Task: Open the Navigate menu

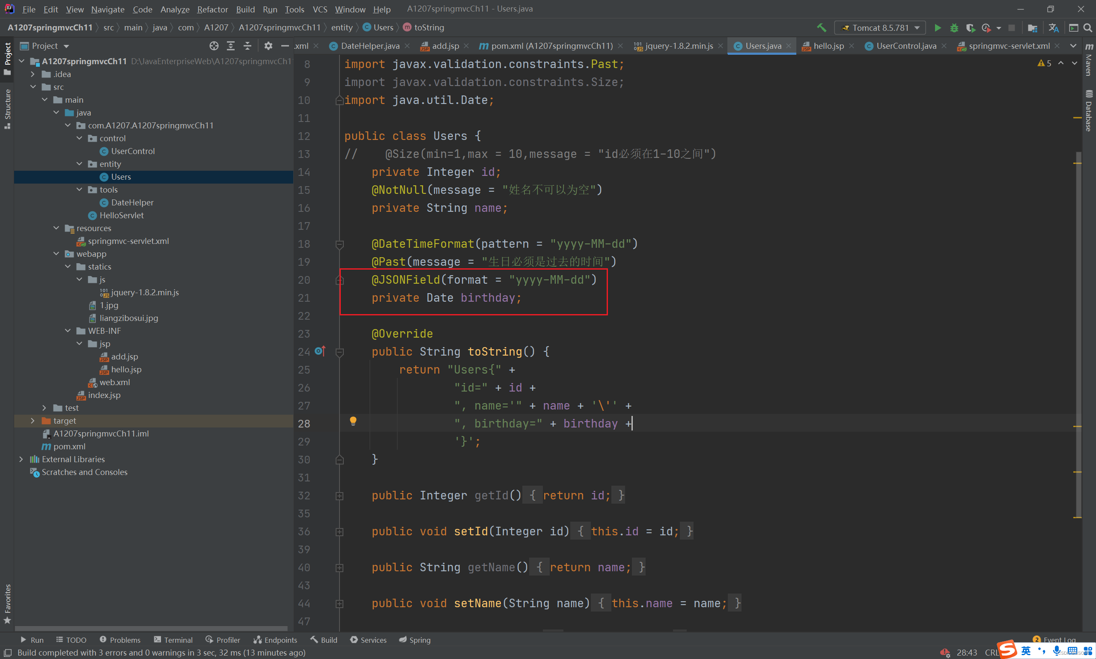Action: click(x=107, y=9)
